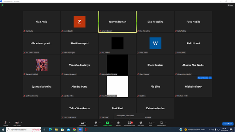Open Task View on the taskbar
Image resolution: width=235 pixels, height=132 pixels.
click(x=44, y=129)
